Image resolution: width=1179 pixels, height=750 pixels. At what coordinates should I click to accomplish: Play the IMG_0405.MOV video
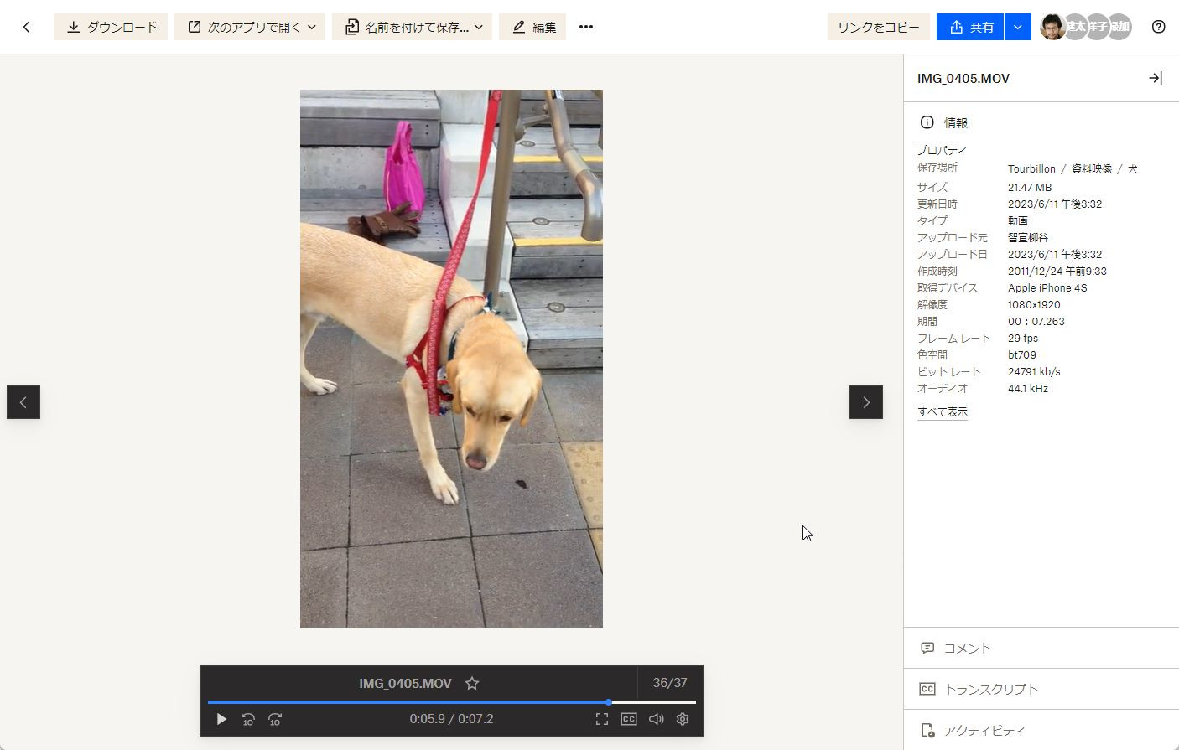221,719
